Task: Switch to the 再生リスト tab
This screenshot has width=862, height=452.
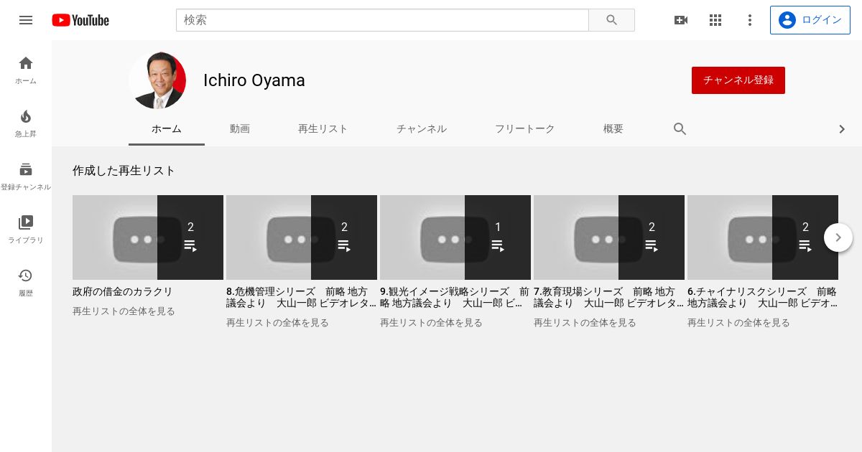Action: (x=323, y=129)
